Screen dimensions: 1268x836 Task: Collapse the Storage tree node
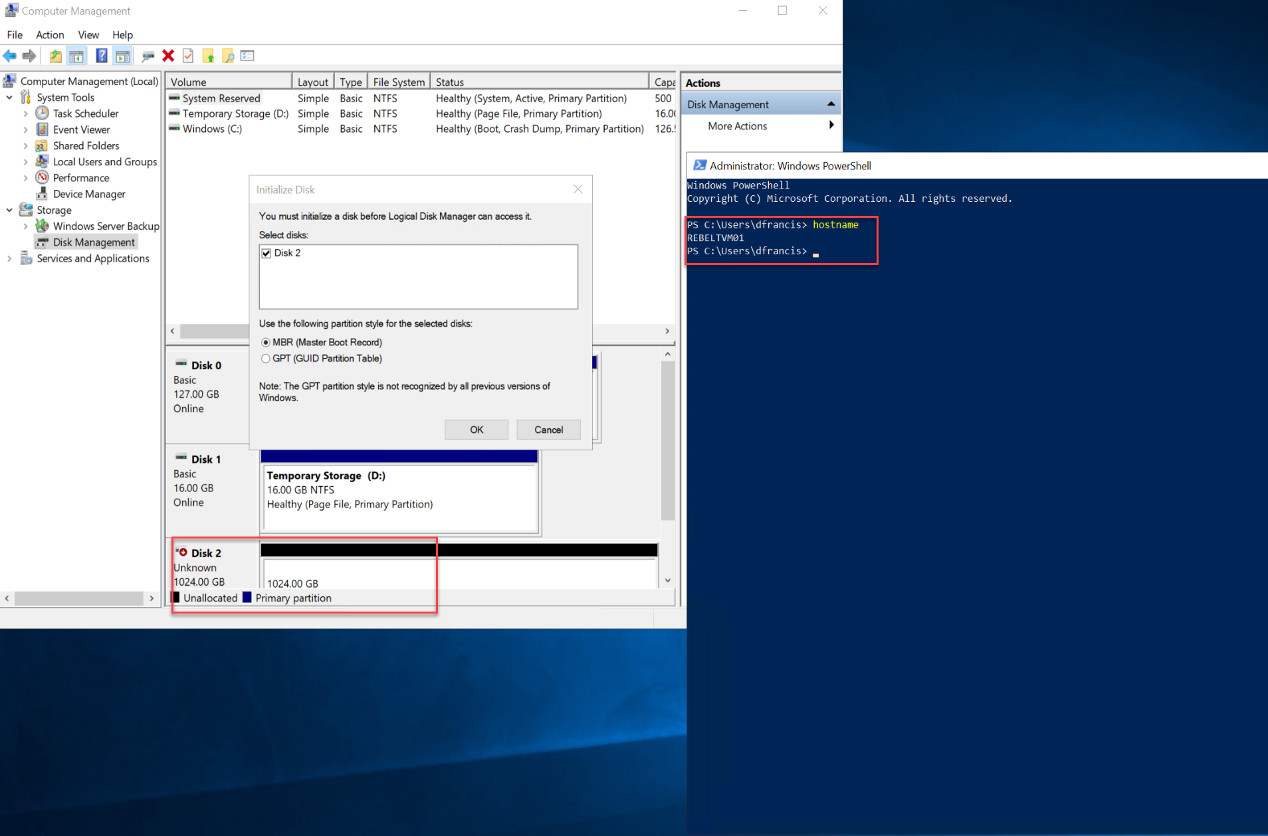coord(9,210)
